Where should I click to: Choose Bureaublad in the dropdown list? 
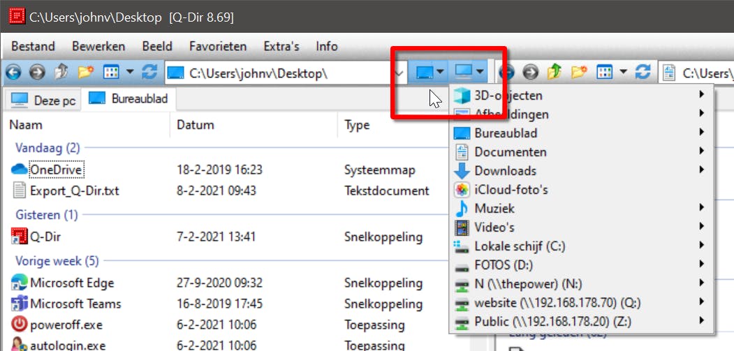point(581,133)
